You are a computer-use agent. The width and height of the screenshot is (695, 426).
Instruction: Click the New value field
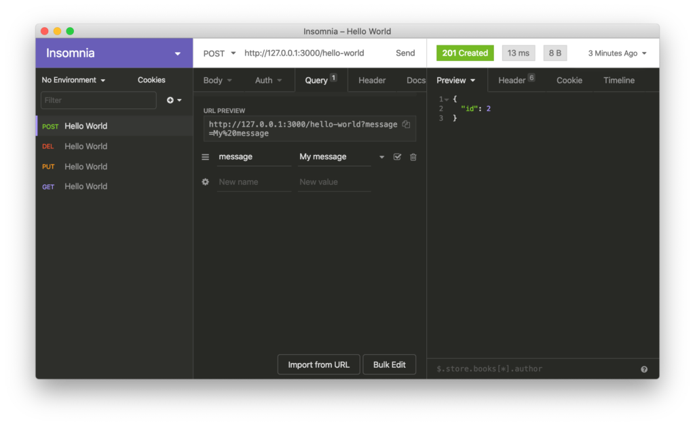(x=335, y=182)
